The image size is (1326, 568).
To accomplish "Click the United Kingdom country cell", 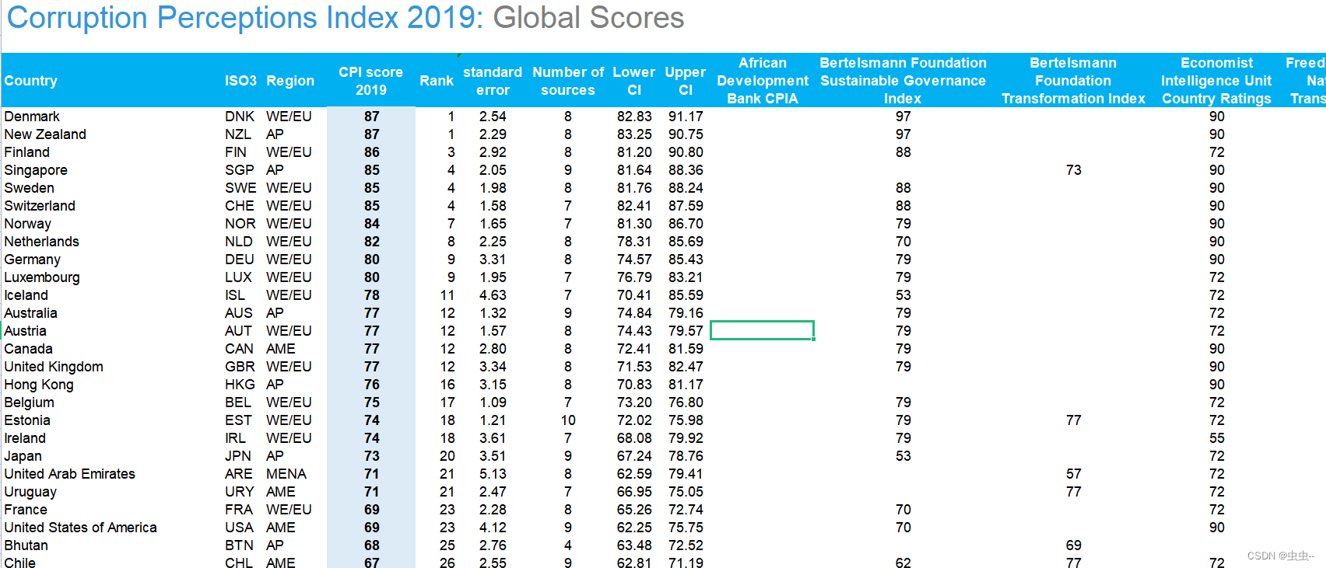I will [x=54, y=367].
